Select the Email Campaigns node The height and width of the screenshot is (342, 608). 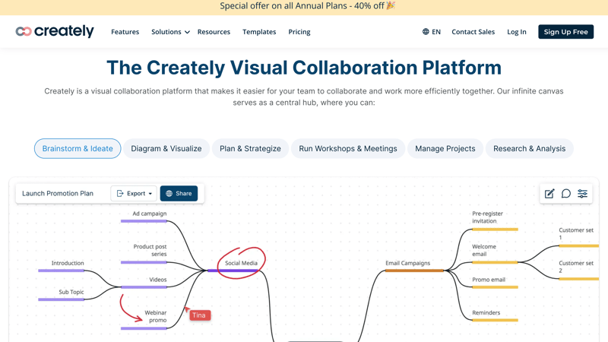(x=408, y=263)
